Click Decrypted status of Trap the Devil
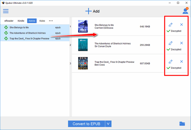Image resolution: width=191 pixels, height=130 pixels. tap(174, 68)
